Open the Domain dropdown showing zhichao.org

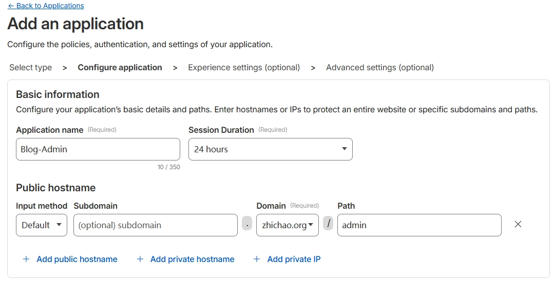click(x=287, y=225)
